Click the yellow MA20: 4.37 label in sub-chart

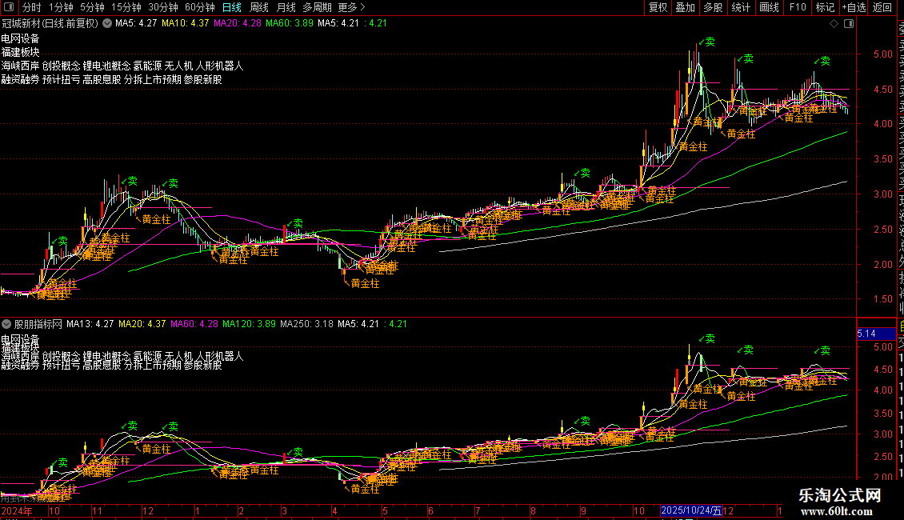coord(142,324)
